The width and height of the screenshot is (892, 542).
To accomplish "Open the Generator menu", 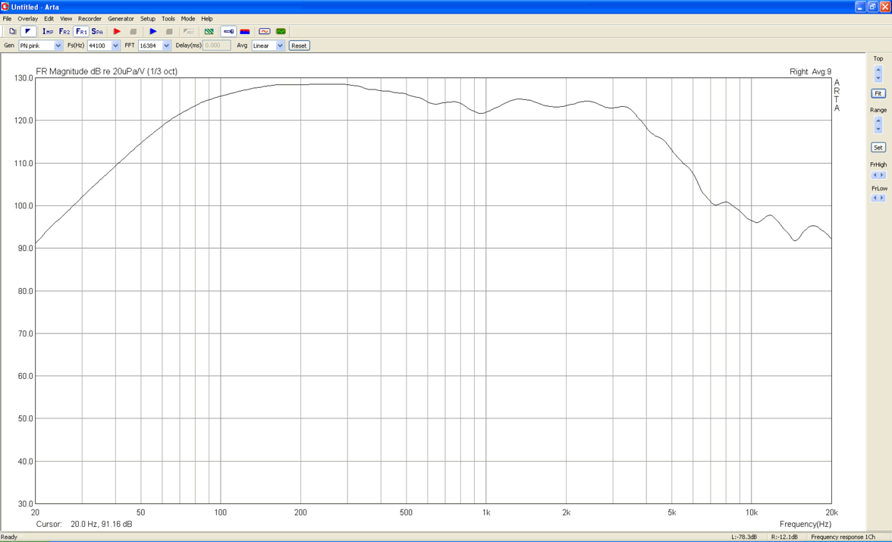I will point(121,19).
